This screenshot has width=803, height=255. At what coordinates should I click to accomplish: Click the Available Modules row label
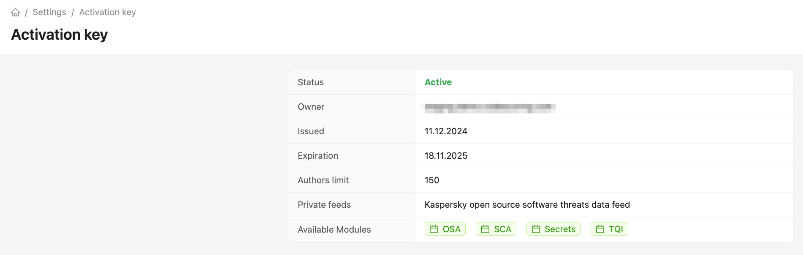click(x=334, y=230)
